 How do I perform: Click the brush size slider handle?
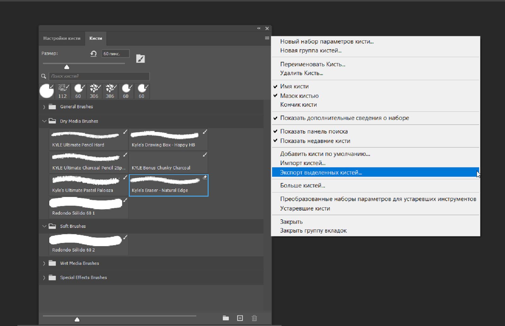click(x=67, y=67)
